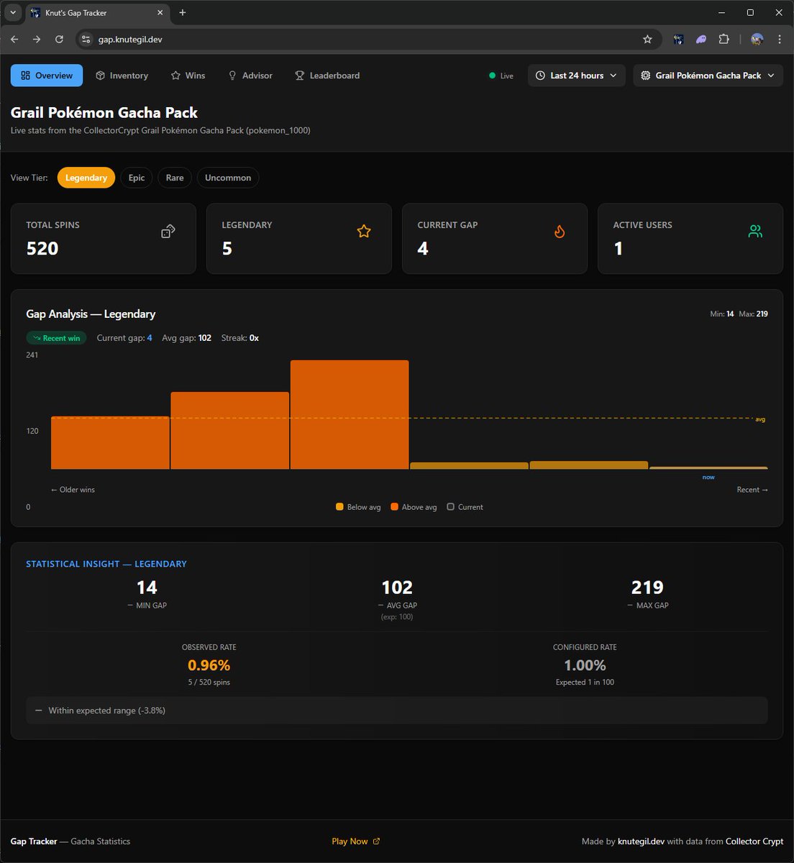Follow the Play Now link
Screen dimensions: 794x863
coord(355,841)
